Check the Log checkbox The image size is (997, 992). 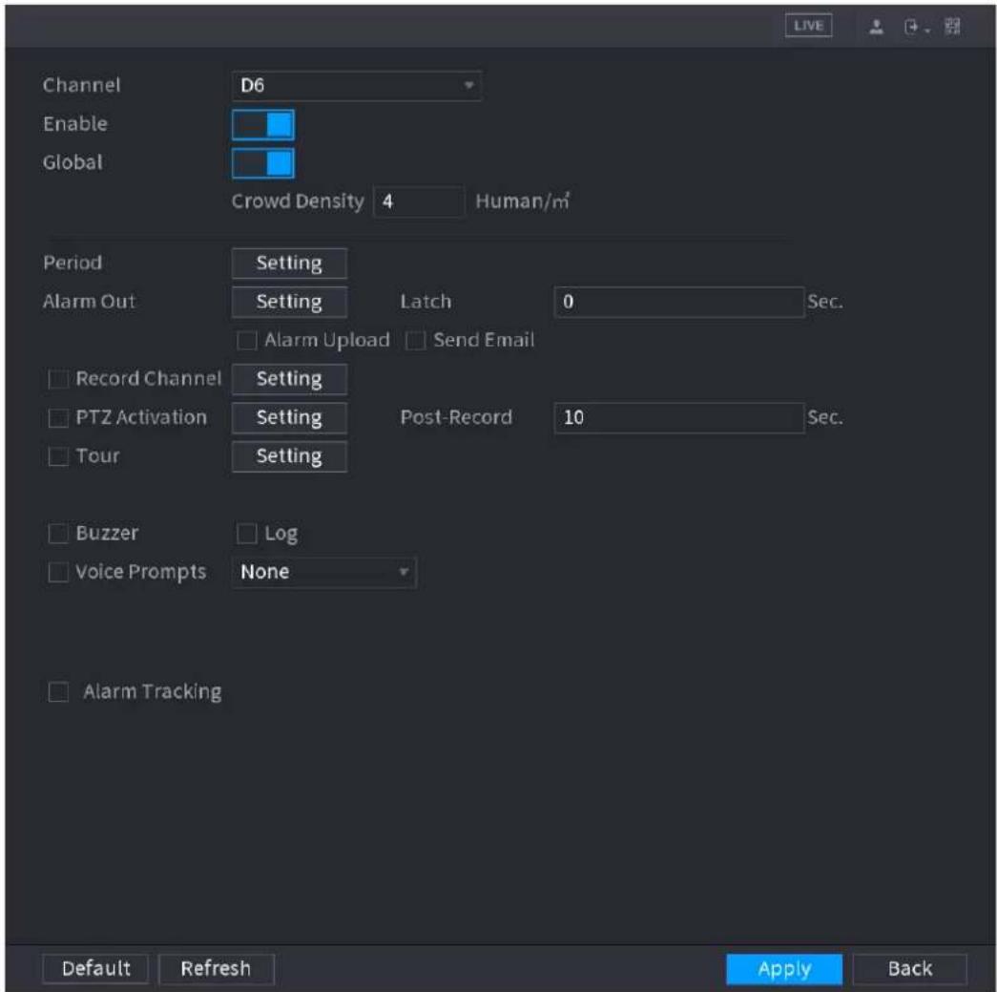coord(247,533)
